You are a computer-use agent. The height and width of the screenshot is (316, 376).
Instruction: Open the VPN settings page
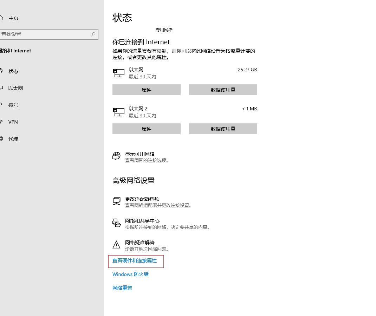(13, 122)
